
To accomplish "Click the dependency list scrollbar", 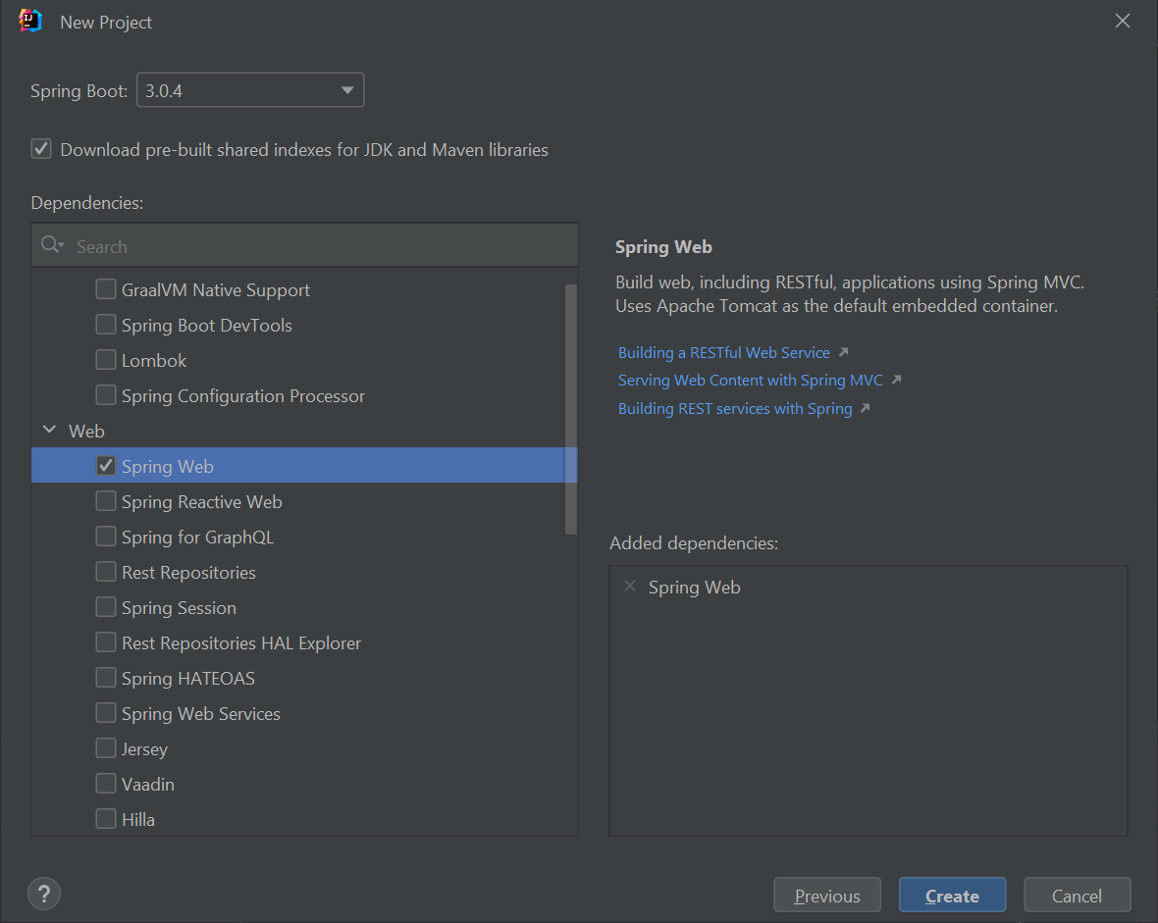I will 570,408.
